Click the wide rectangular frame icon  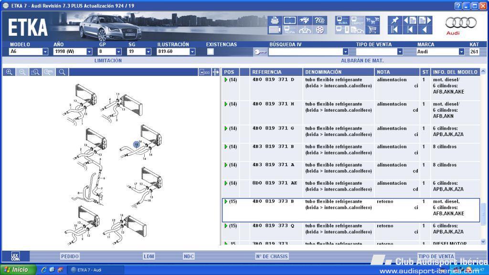tap(290, 20)
